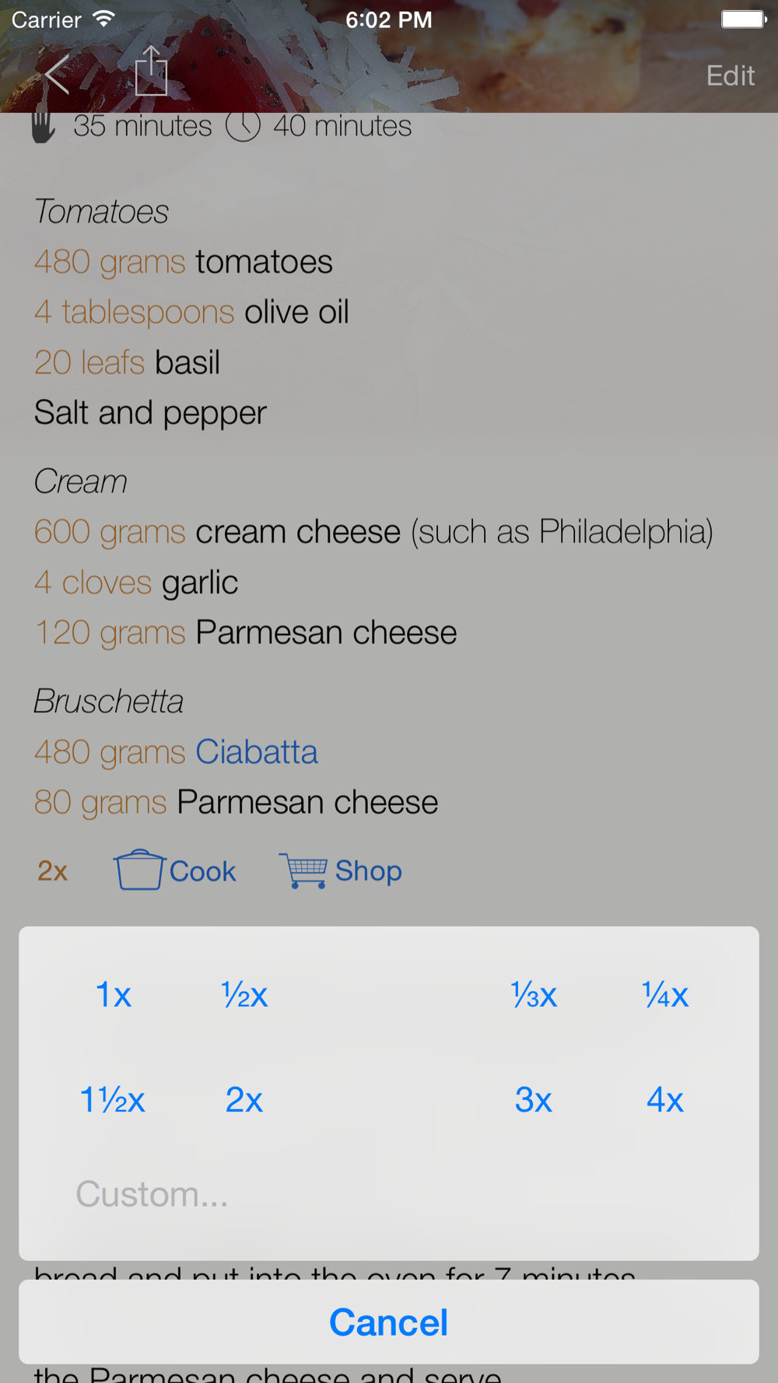778x1383 pixels.
Task: Pick the 2x multiplier in the popup
Action: coord(244,1100)
